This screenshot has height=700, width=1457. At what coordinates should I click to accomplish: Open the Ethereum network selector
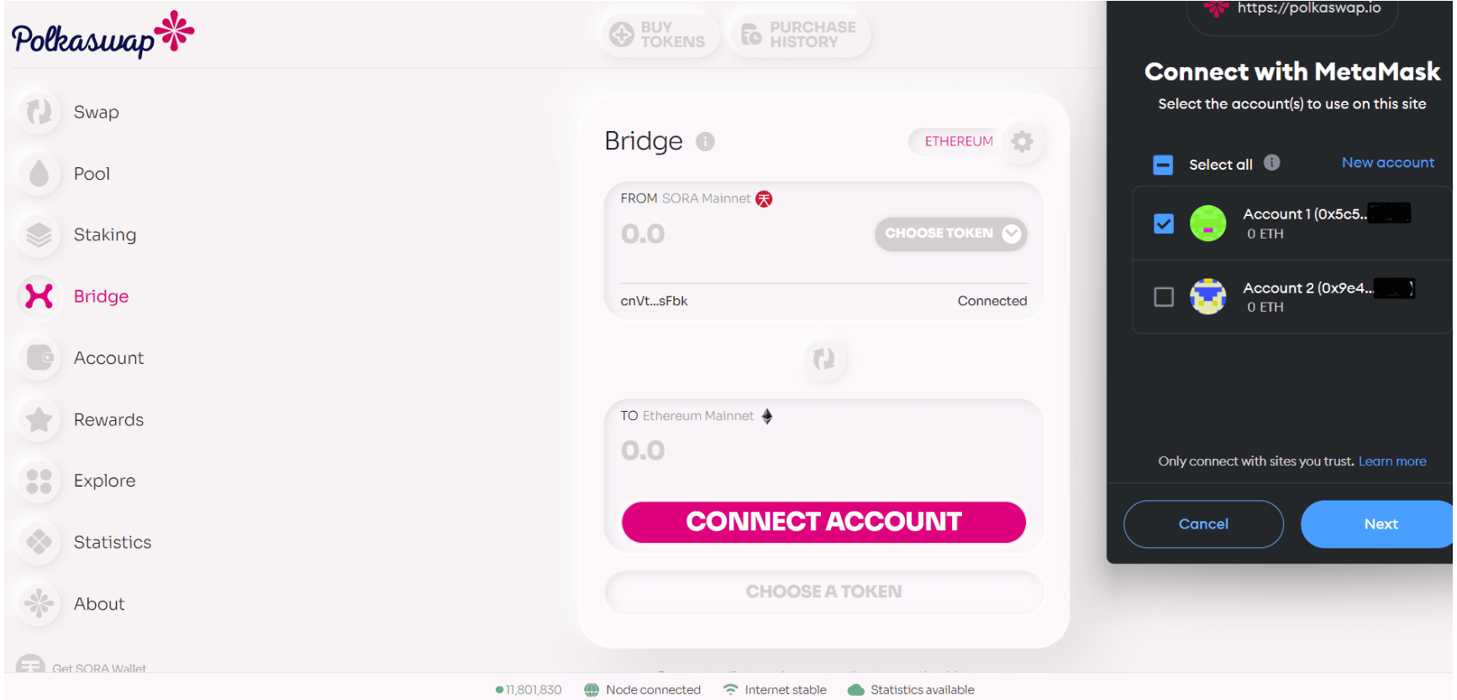pyautogui.click(x=959, y=141)
